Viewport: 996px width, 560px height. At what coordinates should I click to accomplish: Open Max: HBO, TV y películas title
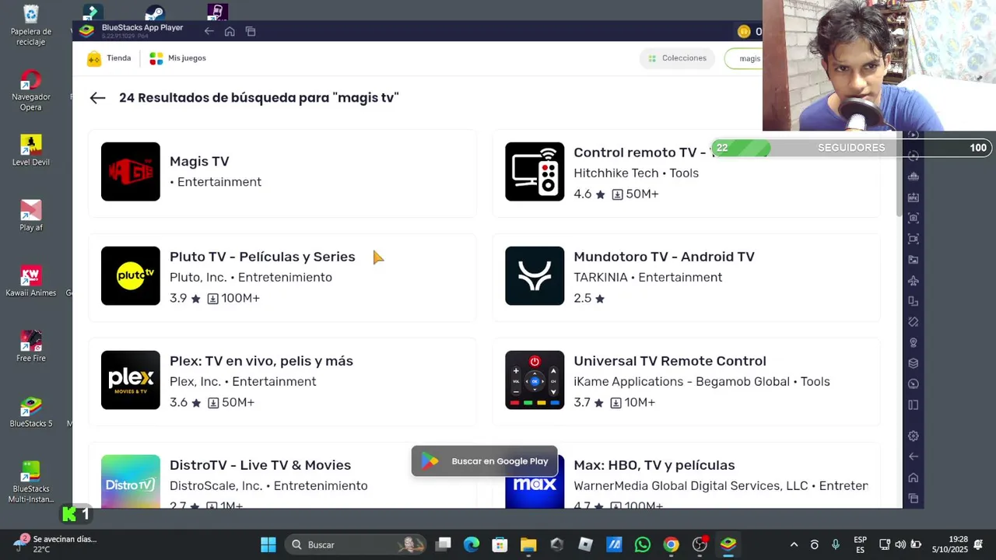pyautogui.click(x=654, y=465)
